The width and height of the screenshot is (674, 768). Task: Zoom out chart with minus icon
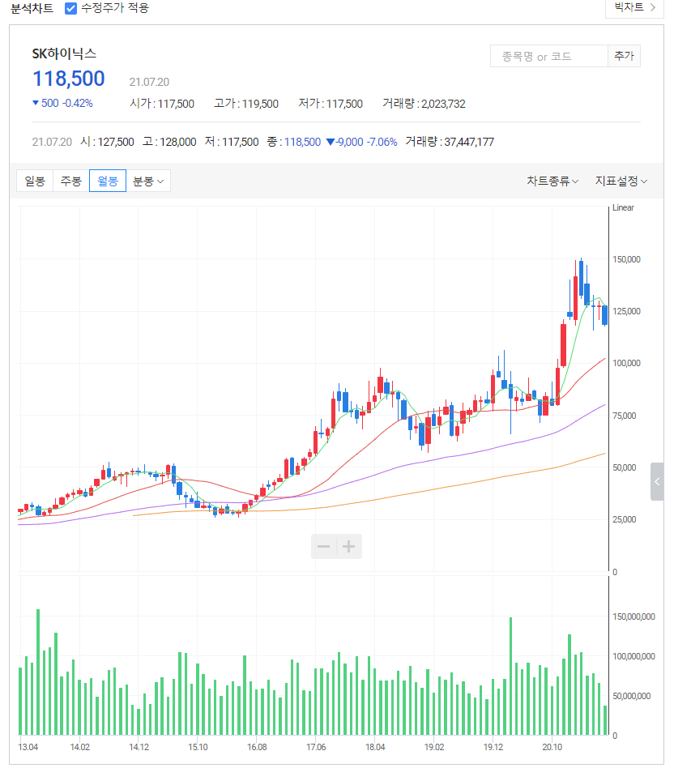(324, 547)
